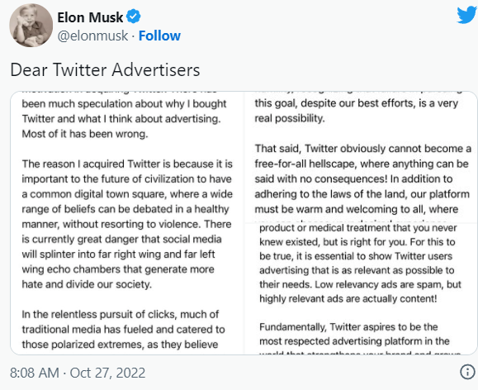The image size is (478, 390).
Task: Open the left attached letter image
Action: [x=127, y=223]
